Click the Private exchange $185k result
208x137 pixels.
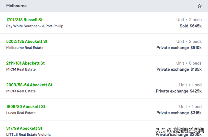[x=179, y=69]
